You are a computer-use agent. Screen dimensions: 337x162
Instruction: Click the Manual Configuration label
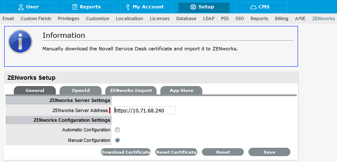(89, 140)
